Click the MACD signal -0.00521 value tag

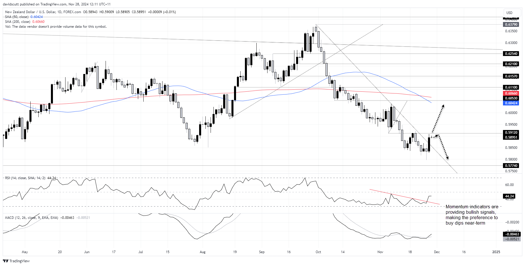tap(512, 239)
